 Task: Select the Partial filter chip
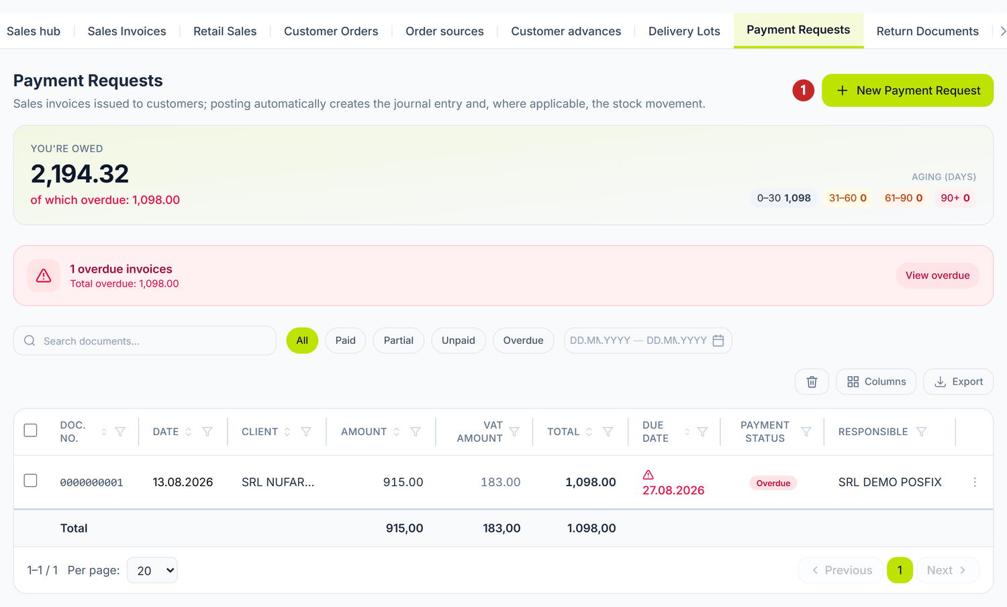(399, 340)
